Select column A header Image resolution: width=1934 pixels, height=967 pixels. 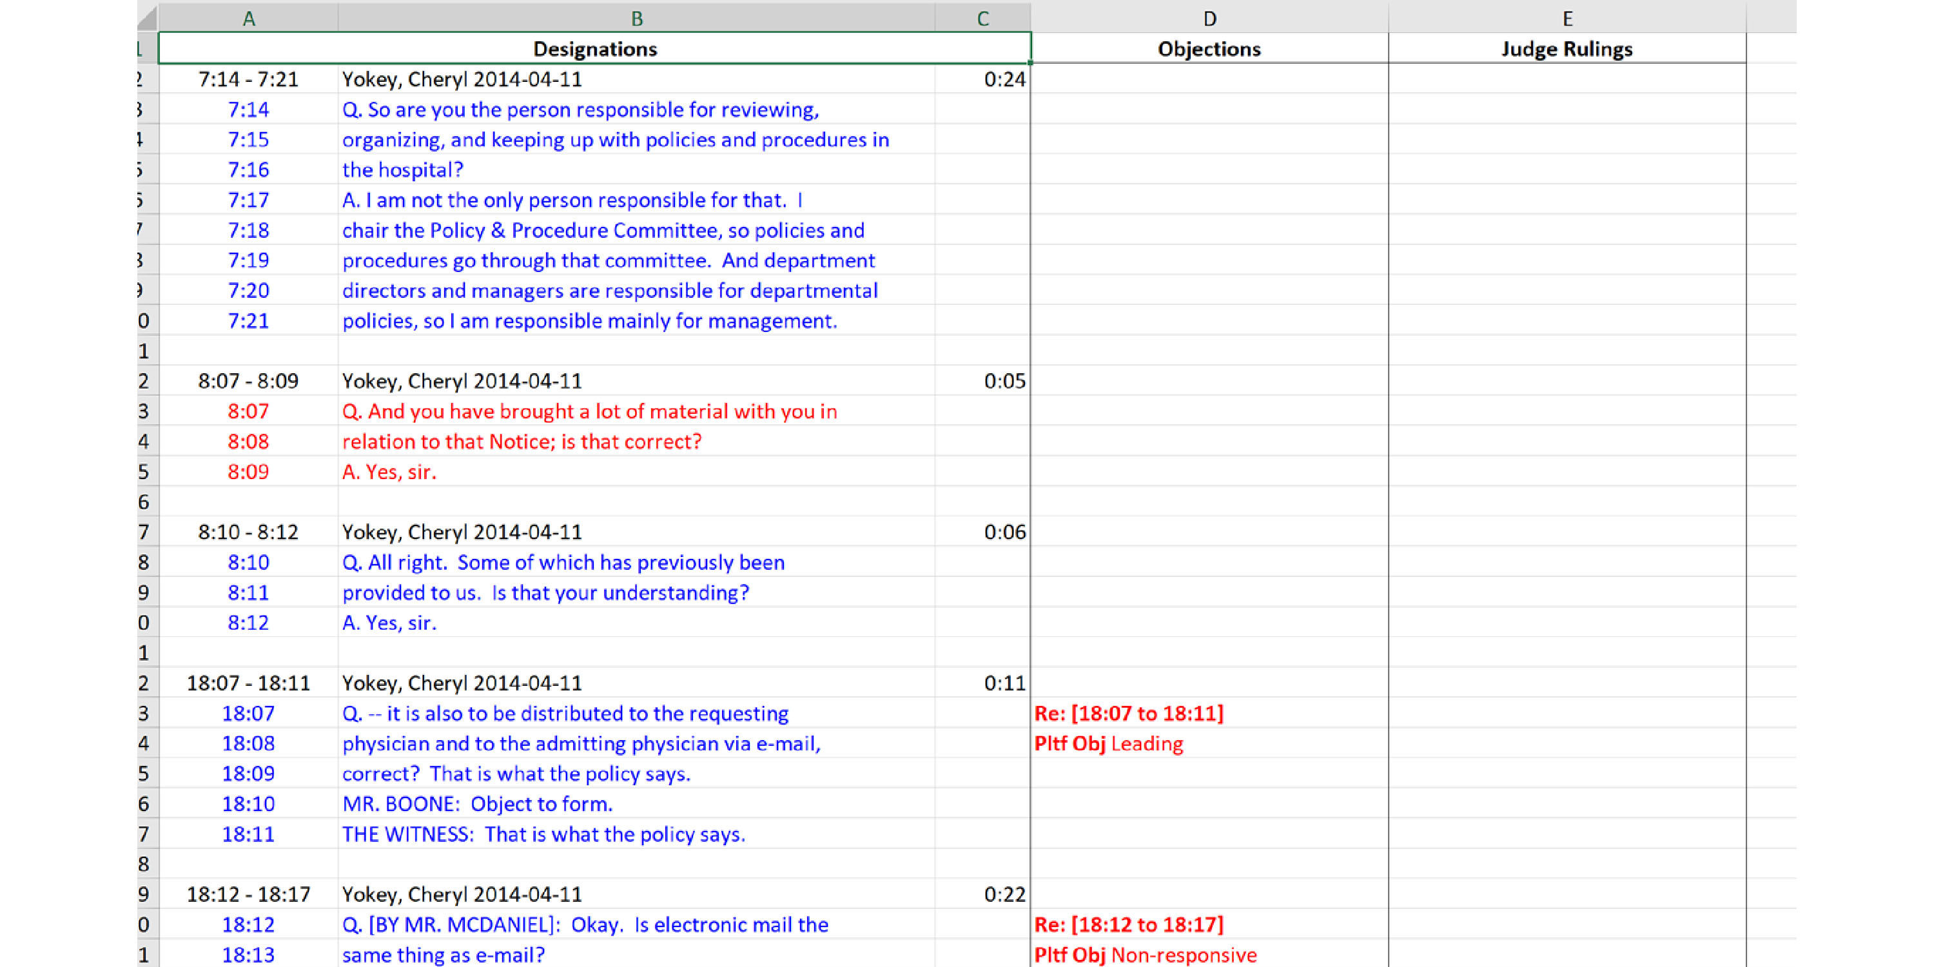pos(248,18)
